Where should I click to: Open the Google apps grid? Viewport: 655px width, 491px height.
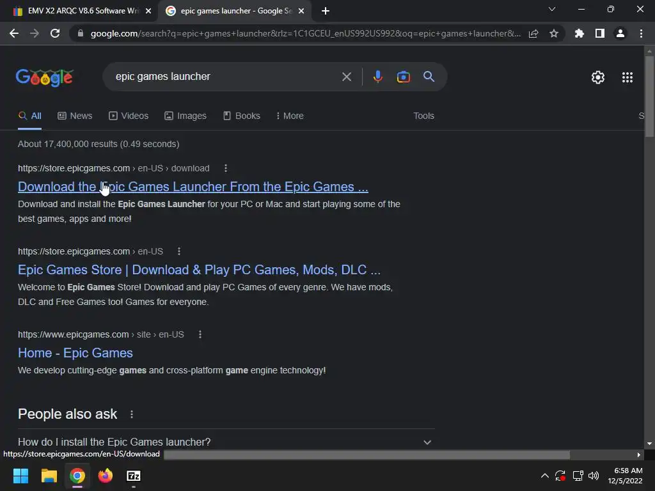pyautogui.click(x=627, y=77)
